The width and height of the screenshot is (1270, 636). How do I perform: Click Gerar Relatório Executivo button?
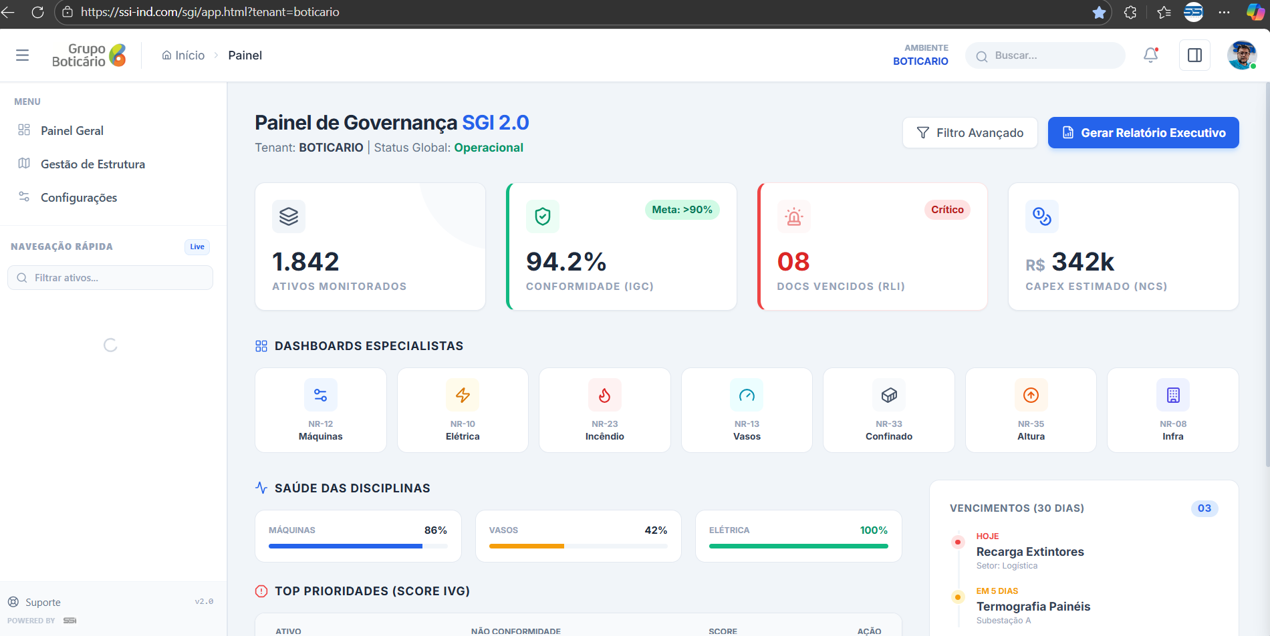(1143, 132)
